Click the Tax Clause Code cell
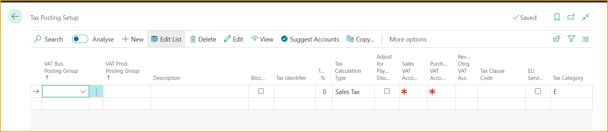Image resolution: width=608 pixels, height=132 pixels. coord(501,92)
